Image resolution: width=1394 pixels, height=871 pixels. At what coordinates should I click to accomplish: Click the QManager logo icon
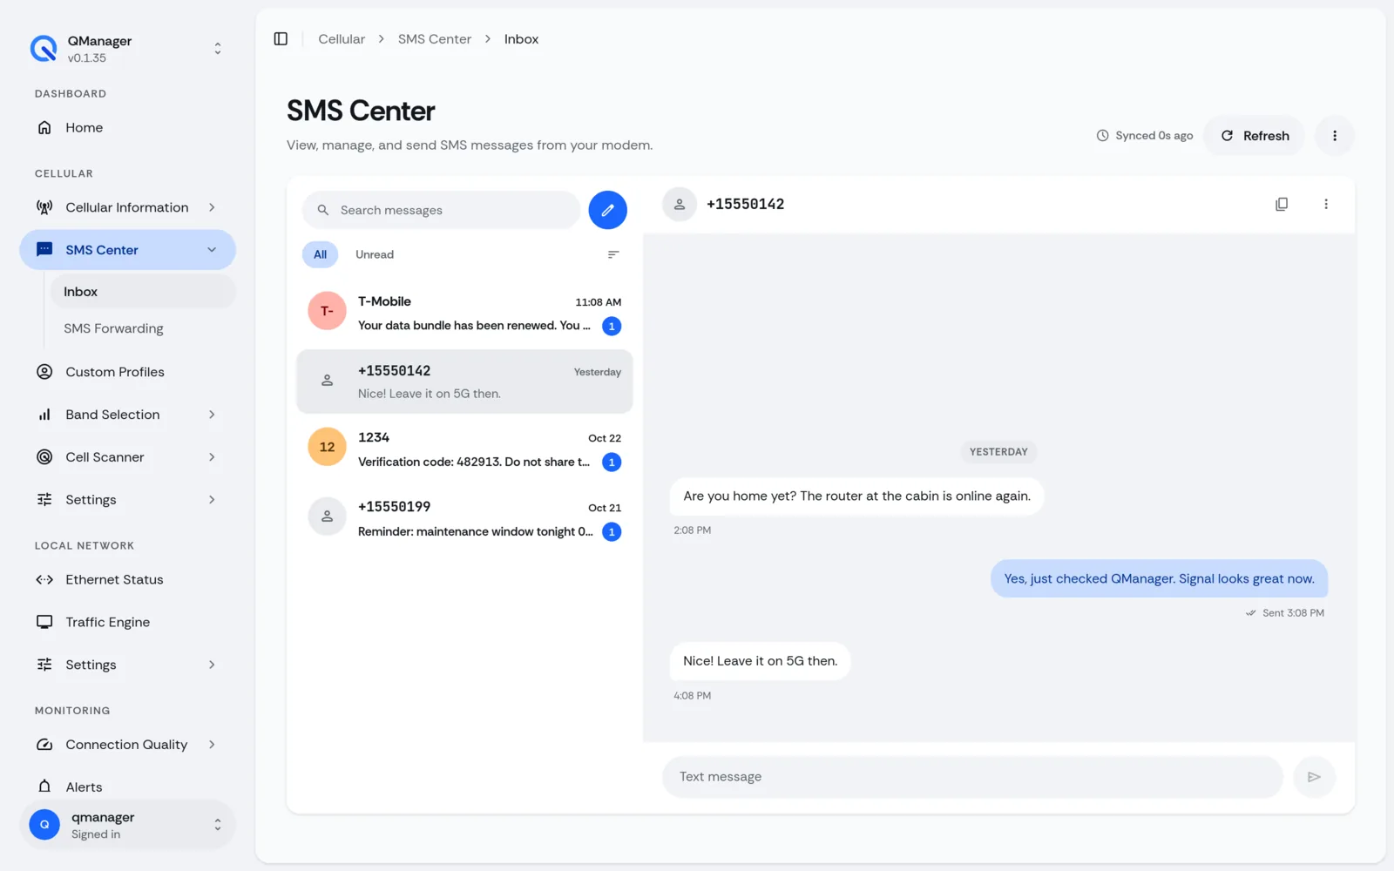[44, 49]
